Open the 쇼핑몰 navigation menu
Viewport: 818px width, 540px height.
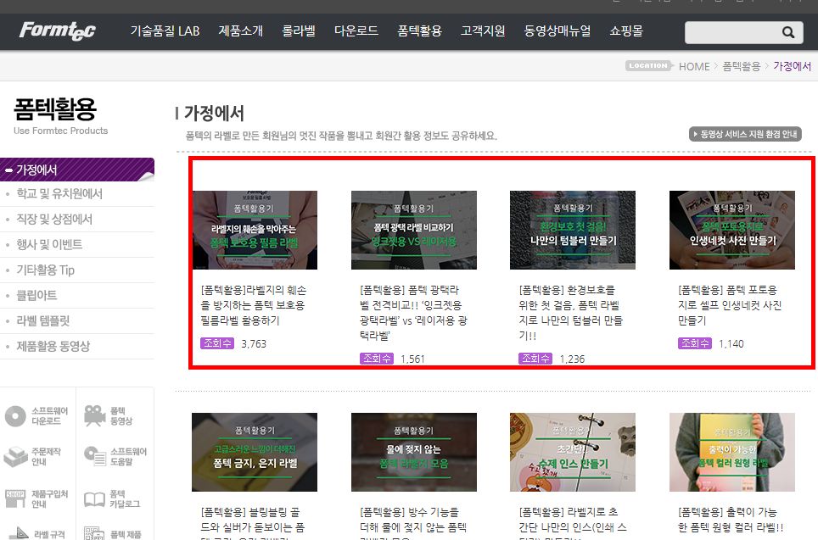click(625, 31)
